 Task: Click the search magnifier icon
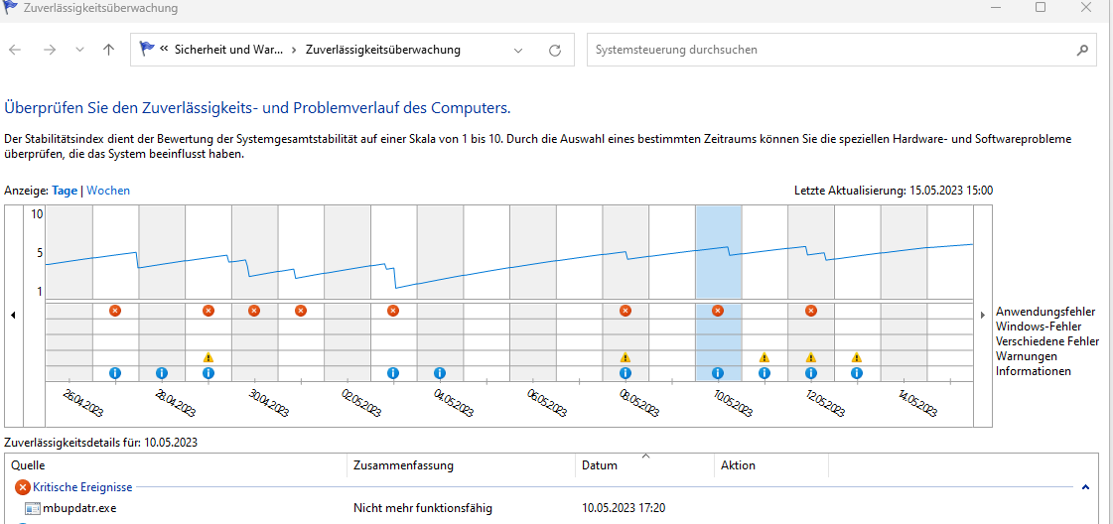1082,50
